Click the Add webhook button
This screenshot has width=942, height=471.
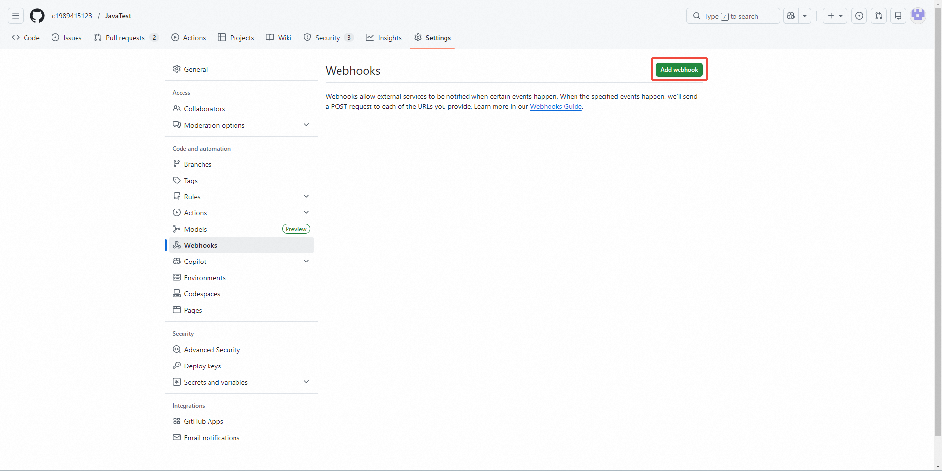click(x=679, y=70)
